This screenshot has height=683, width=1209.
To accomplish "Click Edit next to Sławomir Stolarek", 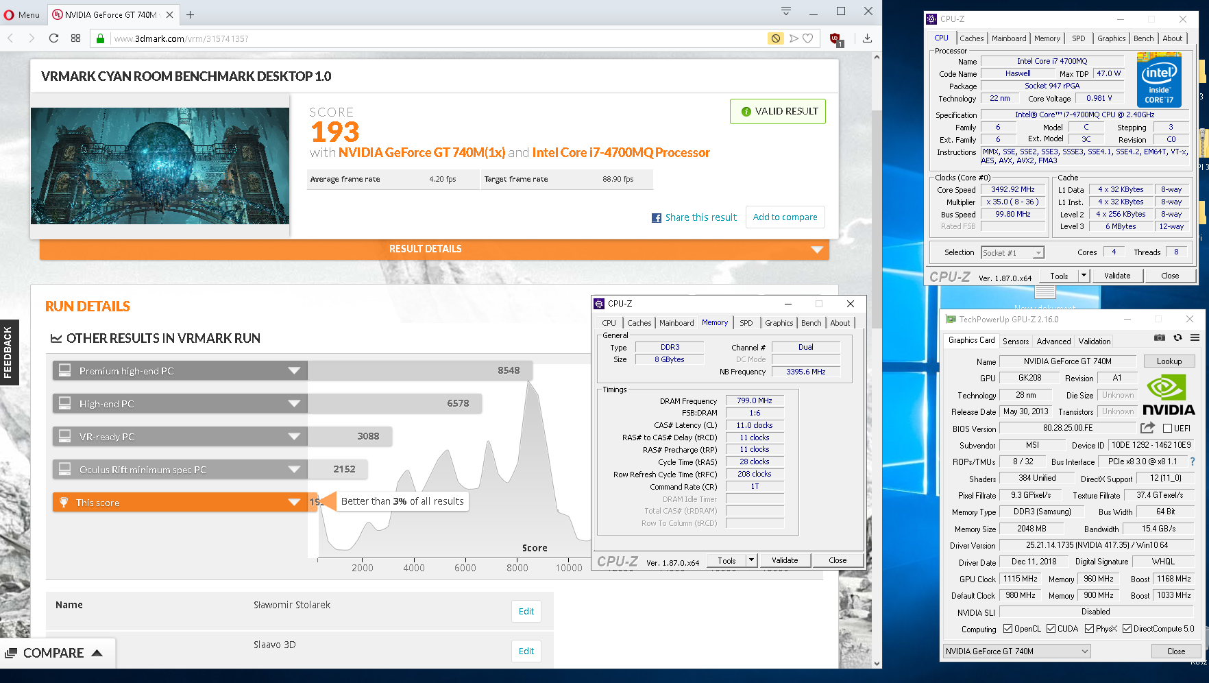I will [x=526, y=612].
